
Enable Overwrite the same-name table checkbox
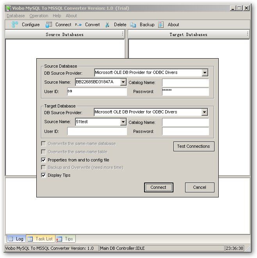(44, 152)
